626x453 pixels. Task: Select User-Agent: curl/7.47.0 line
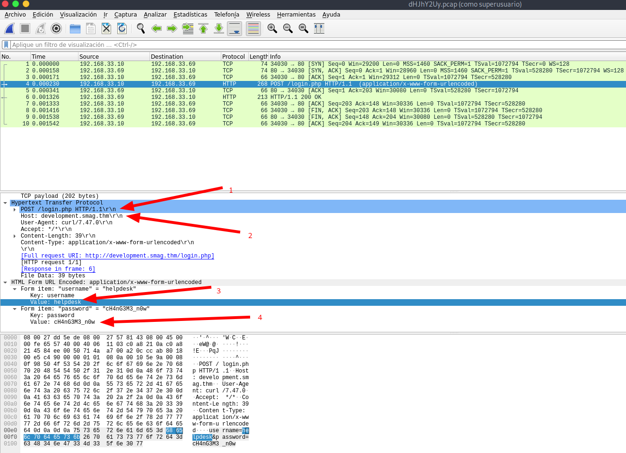(67, 222)
